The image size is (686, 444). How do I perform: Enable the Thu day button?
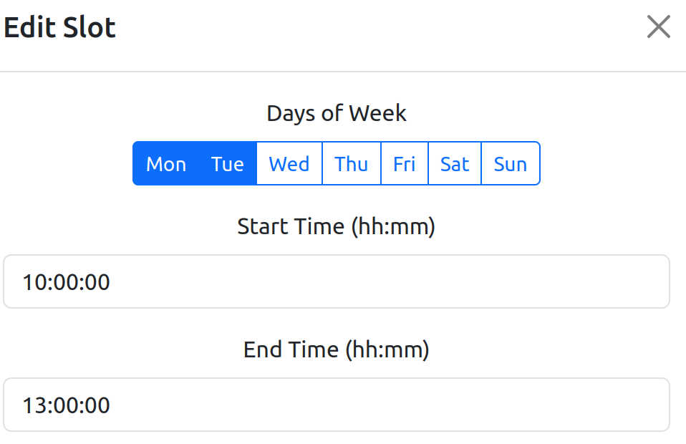point(352,163)
